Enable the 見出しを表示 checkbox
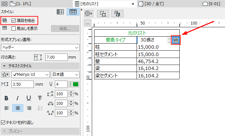This screenshot has width=225, height=136. (13, 28)
